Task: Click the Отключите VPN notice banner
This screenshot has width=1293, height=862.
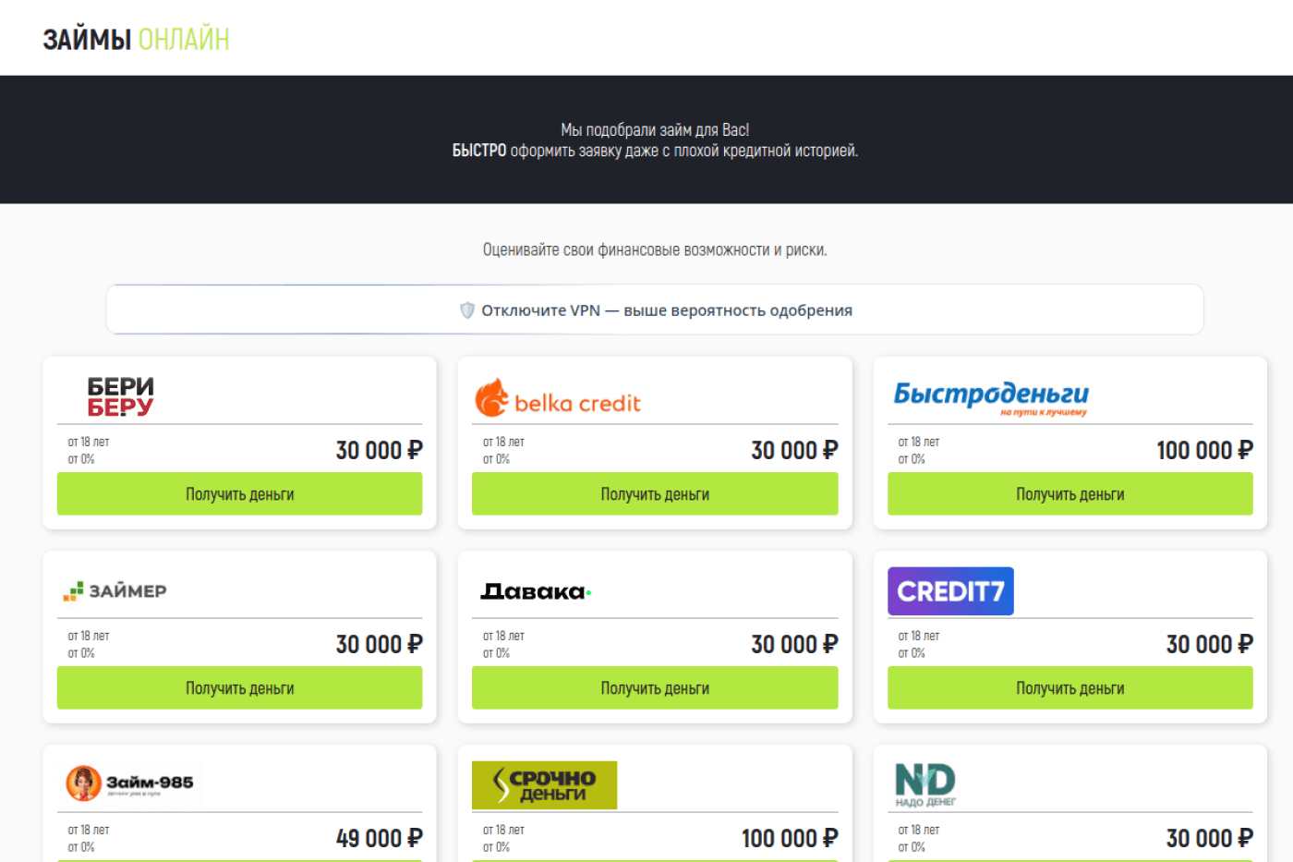Action: (655, 310)
